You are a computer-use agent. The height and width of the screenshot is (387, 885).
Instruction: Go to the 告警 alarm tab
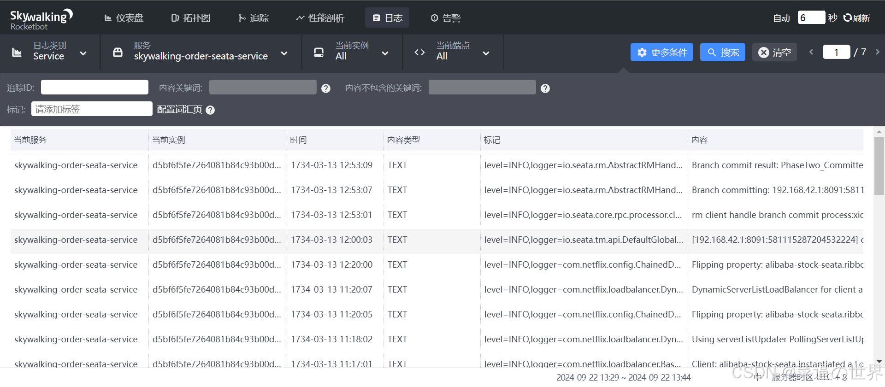446,18
